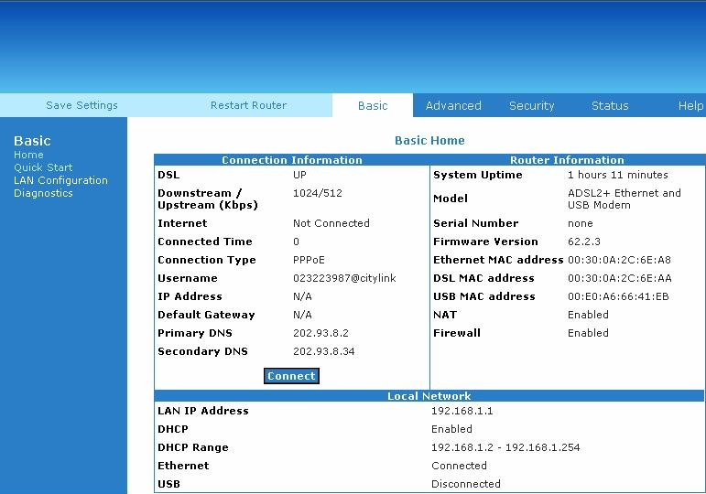Image resolution: width=706 pixels, height=494 pixels.
Task: Open Quick Start in the sidebar
Action: point(43,167)
